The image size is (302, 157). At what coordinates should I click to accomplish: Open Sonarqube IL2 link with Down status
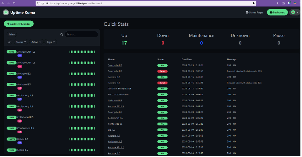[x=115, y=71]
